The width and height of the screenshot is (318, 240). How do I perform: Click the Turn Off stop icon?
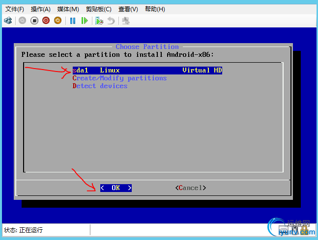click(34, 21)
